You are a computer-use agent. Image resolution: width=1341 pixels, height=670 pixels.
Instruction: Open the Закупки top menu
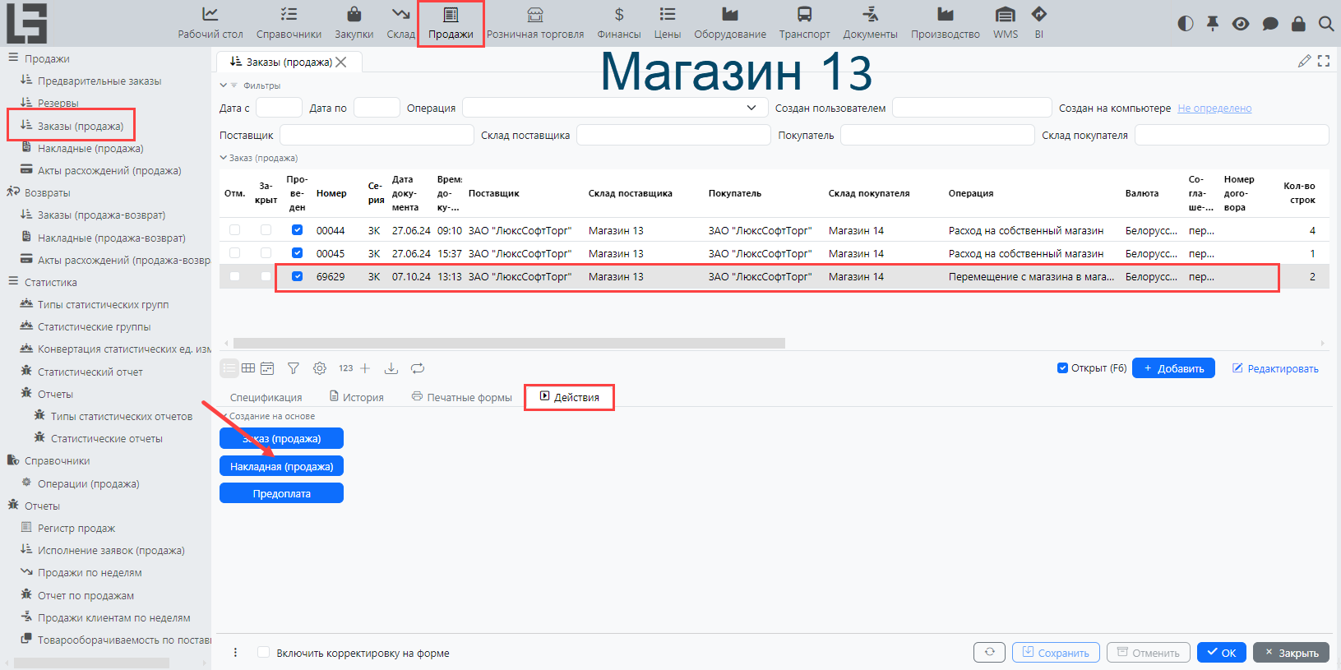354,23
